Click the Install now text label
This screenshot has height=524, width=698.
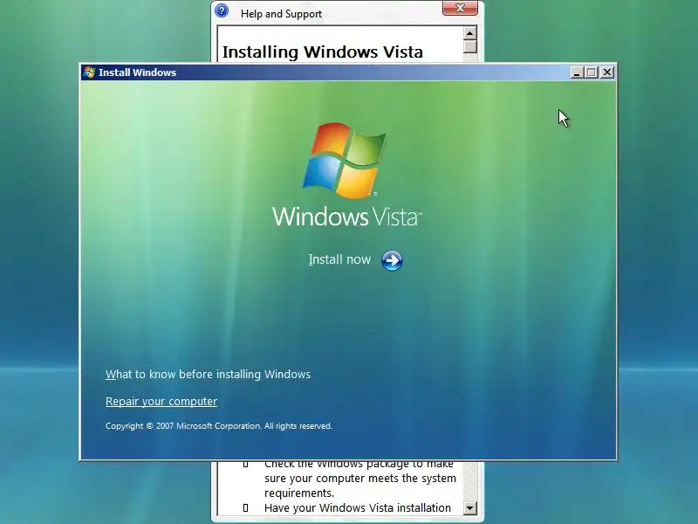coord(339,259)
